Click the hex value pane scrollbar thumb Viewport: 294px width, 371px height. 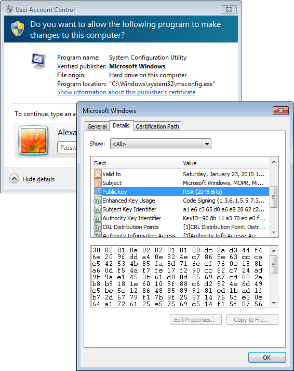click(274, 265)
